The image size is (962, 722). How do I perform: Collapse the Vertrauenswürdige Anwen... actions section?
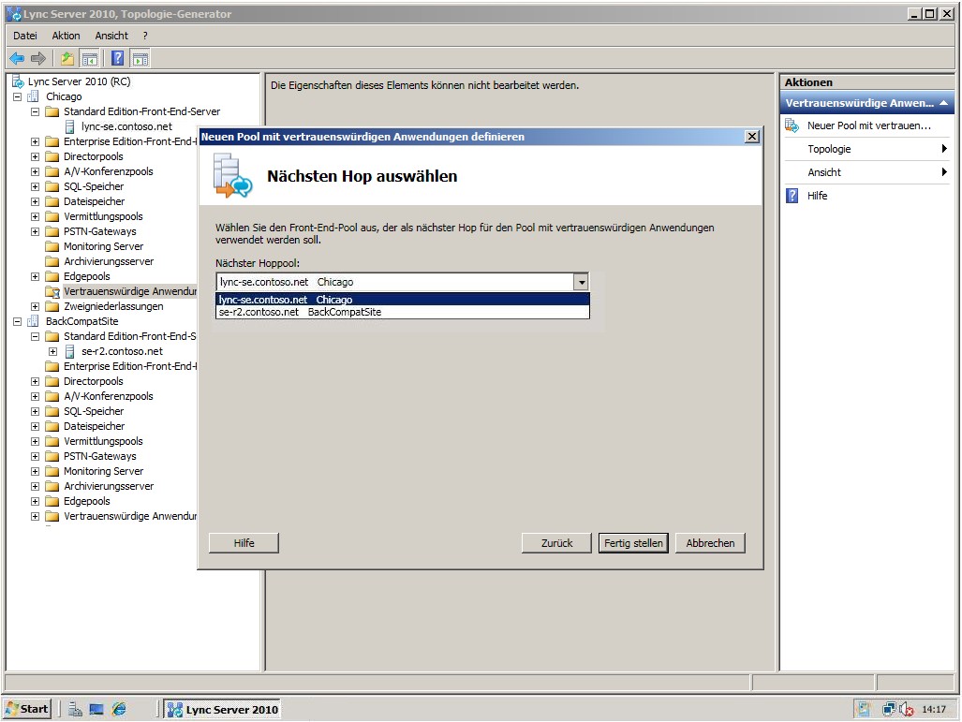[x=943, y=103]
